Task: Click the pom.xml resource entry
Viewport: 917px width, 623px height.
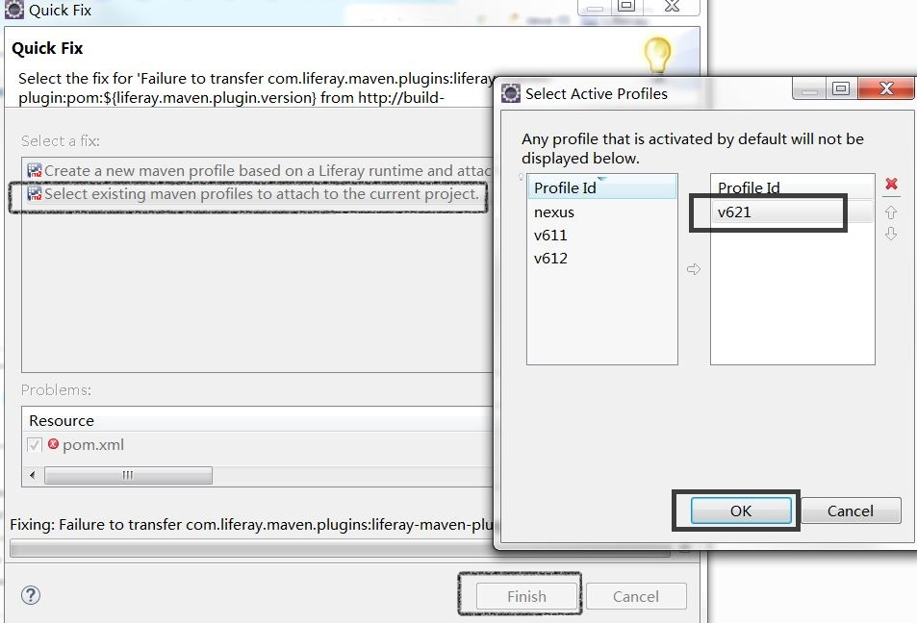Action: tap(93, 445)
